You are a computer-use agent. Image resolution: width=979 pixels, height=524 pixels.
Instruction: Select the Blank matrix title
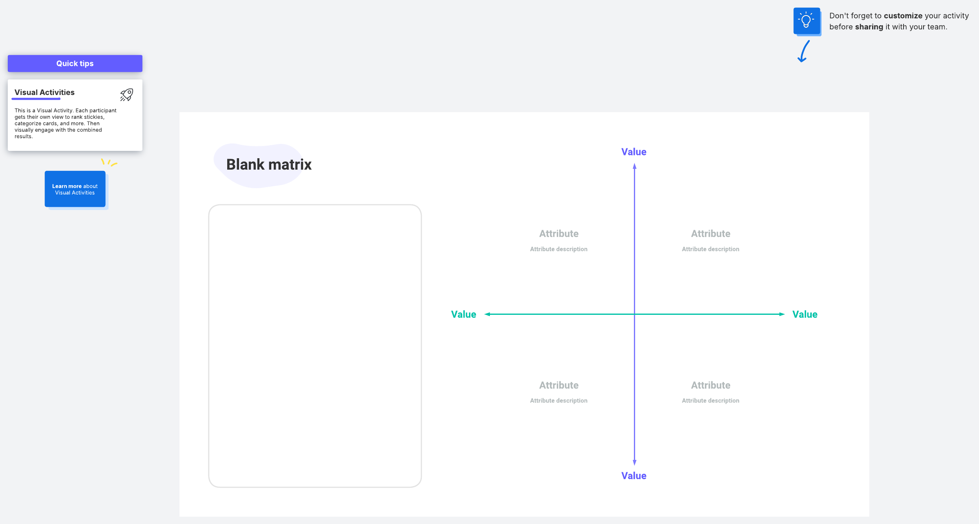pos(269,164)
